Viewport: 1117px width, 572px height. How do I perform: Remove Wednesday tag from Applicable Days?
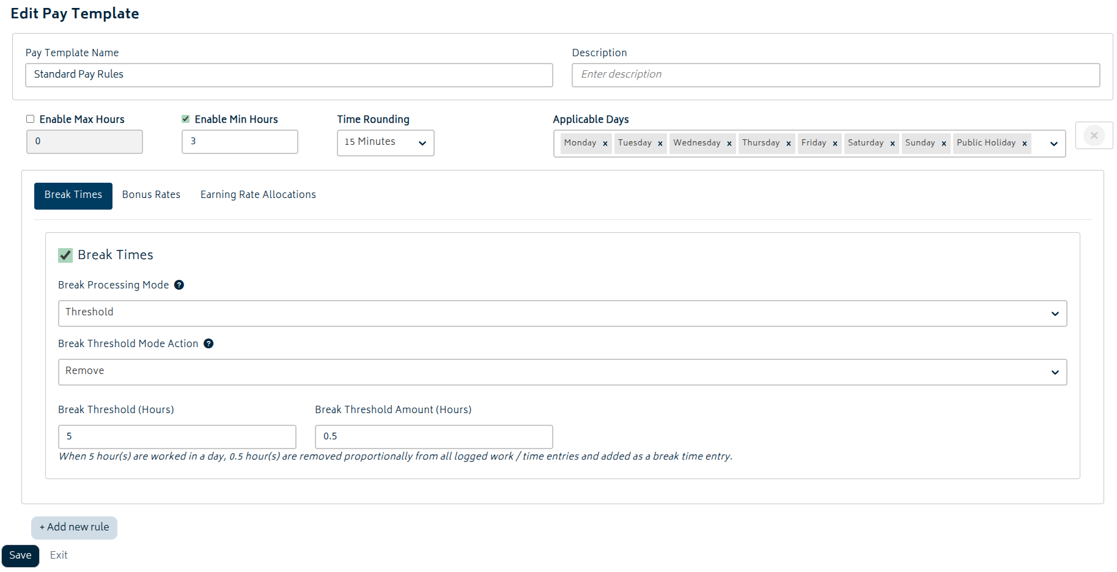[x=729, y=144]
